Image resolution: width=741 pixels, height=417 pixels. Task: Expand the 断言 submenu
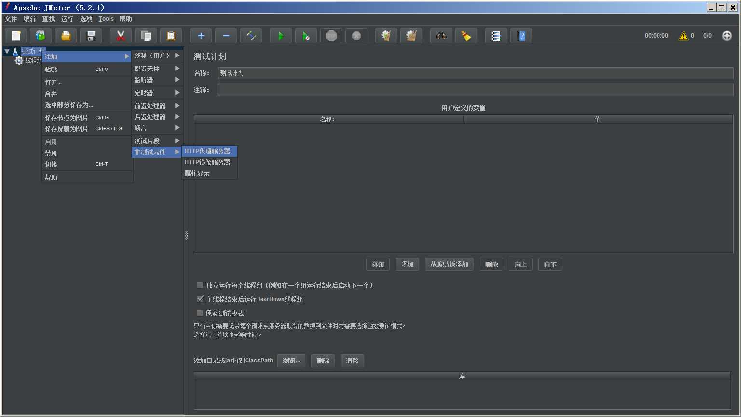pyautogui.click(x=156, y=128)
